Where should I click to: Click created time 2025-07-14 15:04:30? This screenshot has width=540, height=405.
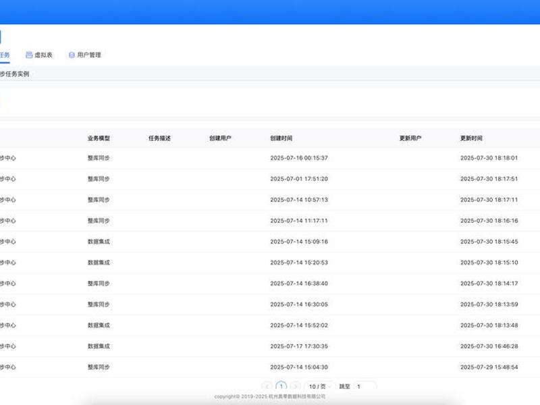[x=299, y=367]
